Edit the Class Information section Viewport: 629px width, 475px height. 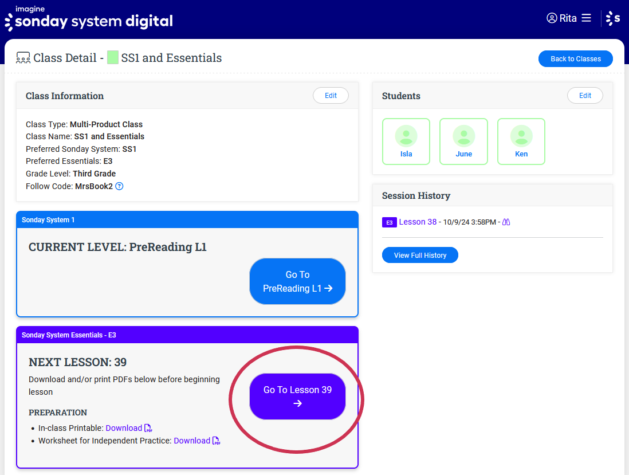tap(331, 96)
